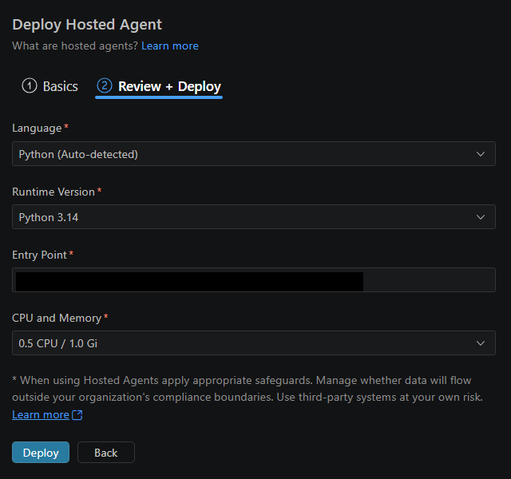Click the Runtime Version label
Screen dimensions: 511x479
click(53, 192)
